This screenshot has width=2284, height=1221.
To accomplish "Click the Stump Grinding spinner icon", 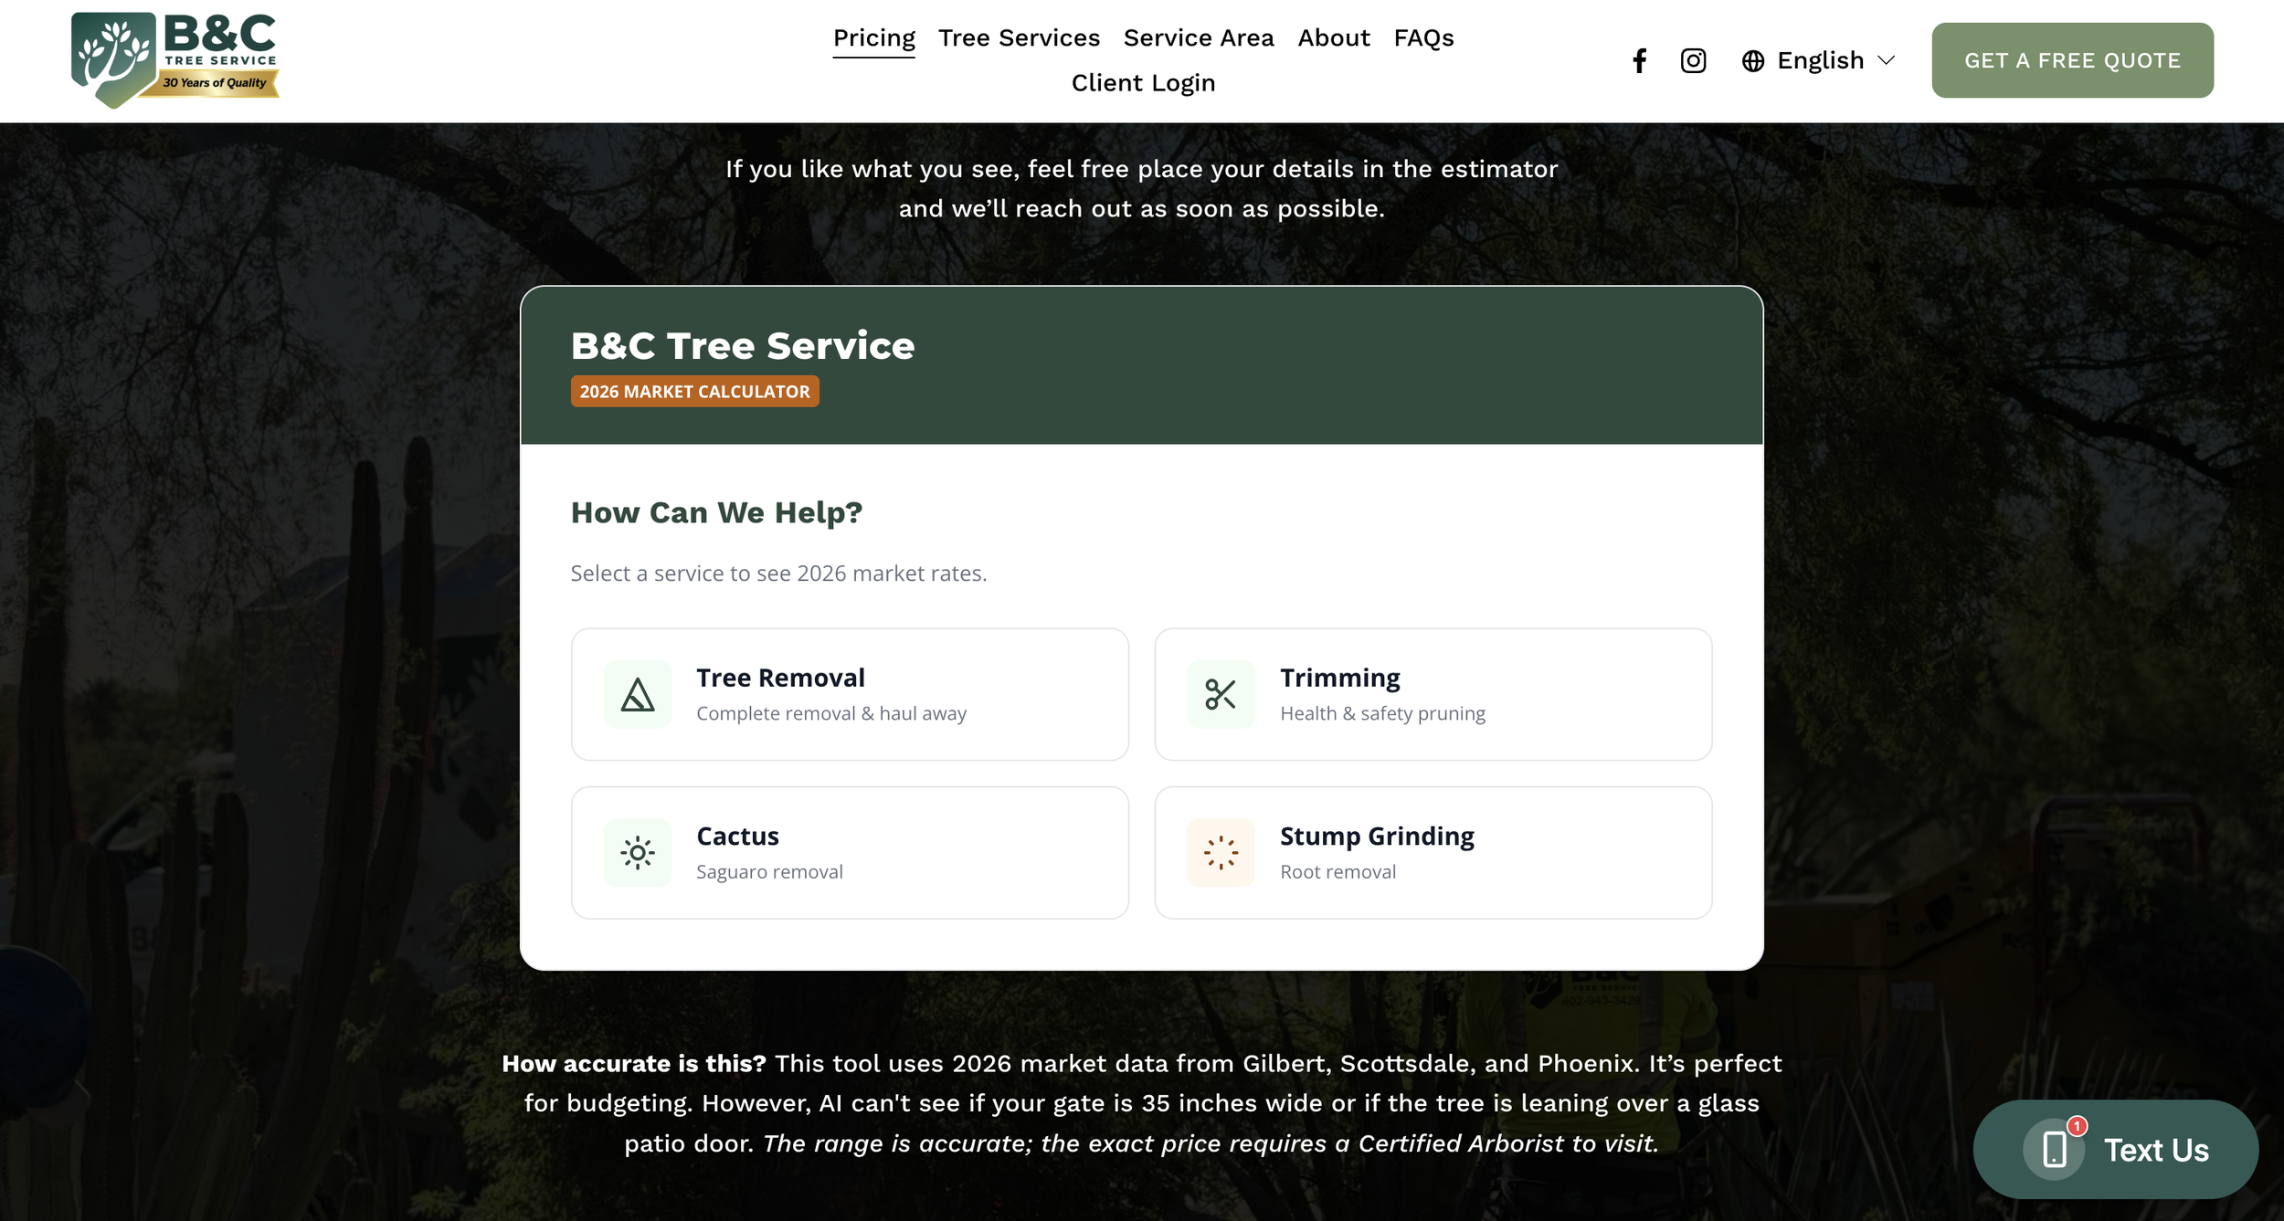I will [1221, 853].
